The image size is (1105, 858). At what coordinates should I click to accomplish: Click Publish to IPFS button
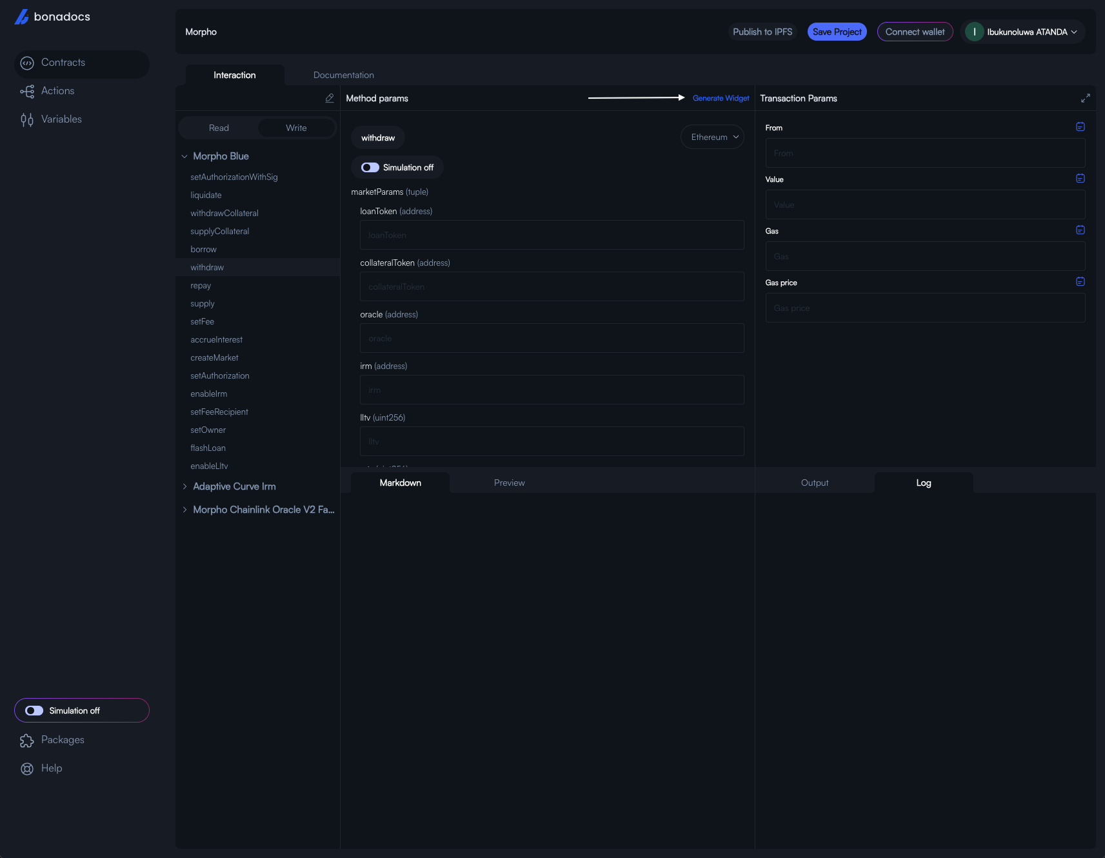click(x=762, y=32)
